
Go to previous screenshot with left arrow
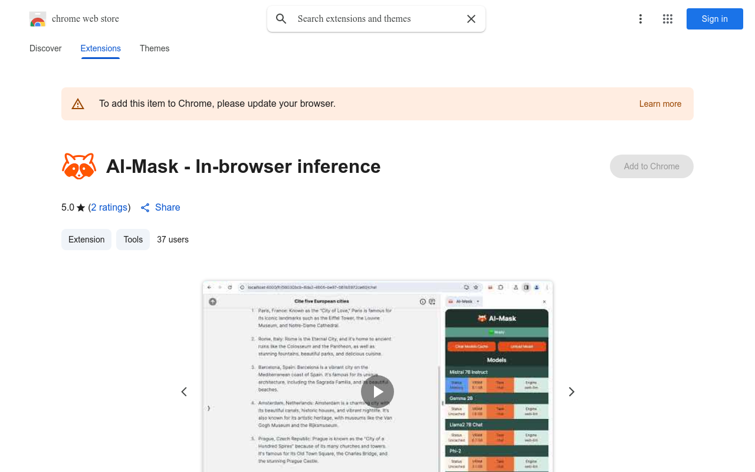click(x=184, y=392)
